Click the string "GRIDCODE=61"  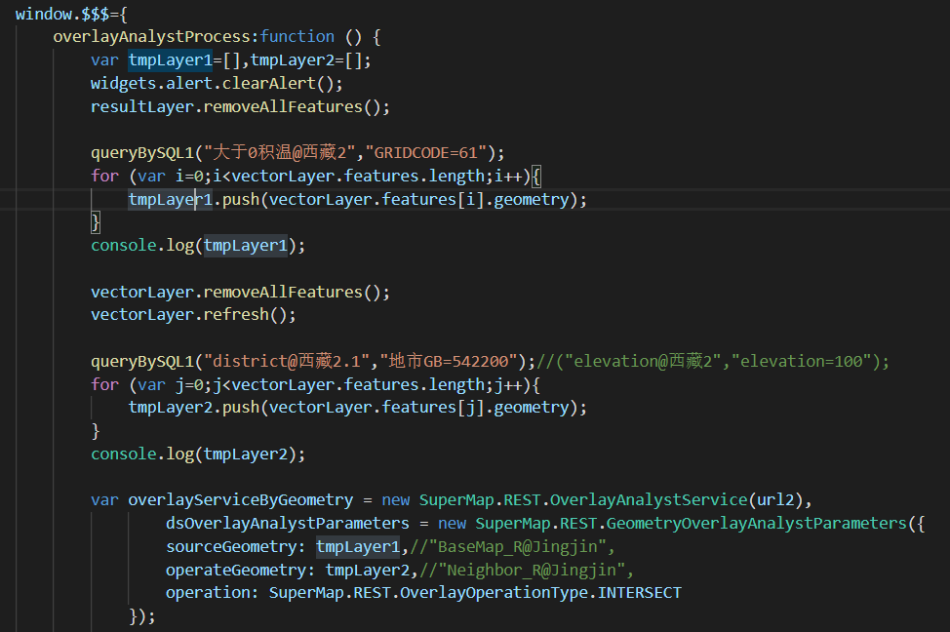coord(426,153)
